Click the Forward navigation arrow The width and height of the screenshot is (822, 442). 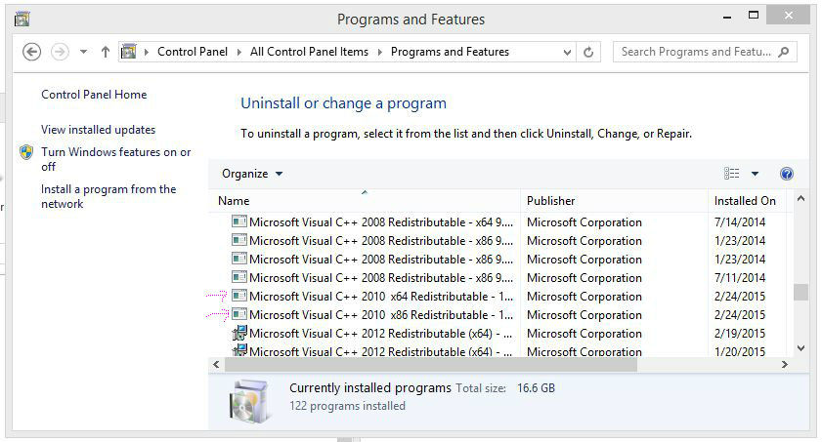click(60, 52)
